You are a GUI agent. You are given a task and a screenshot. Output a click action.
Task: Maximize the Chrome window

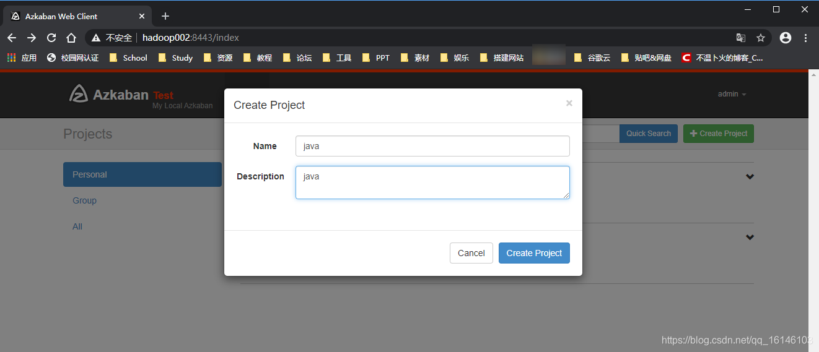pos(776,9)
